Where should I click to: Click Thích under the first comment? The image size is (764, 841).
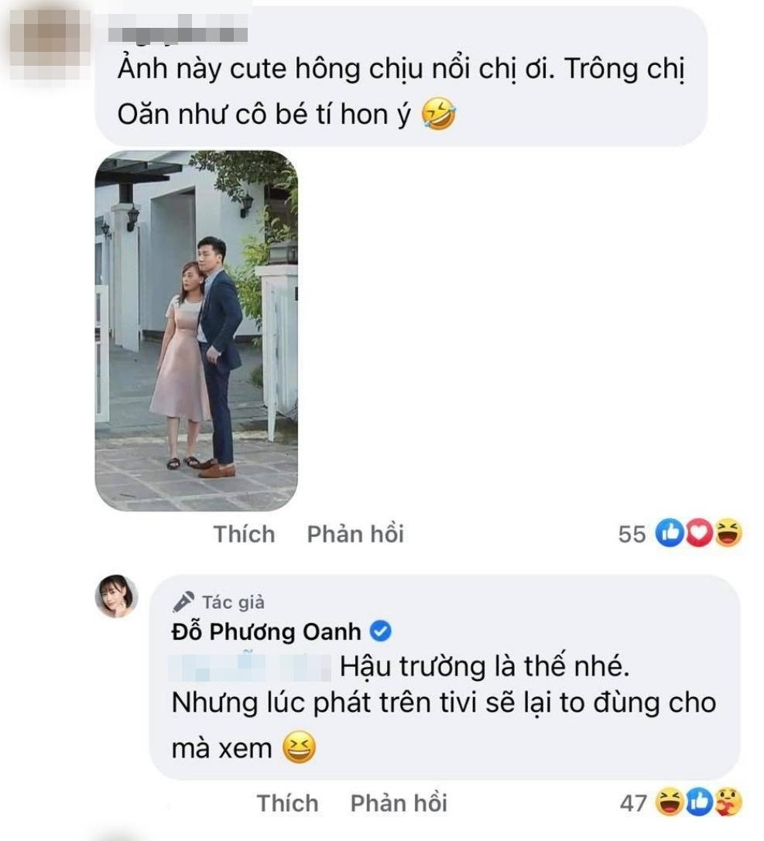[x=244, y=534]
